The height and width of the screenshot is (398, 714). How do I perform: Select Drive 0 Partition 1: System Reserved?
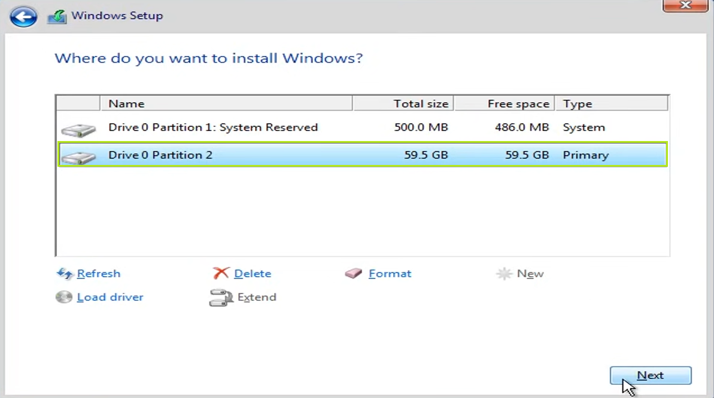(x=213, y=127)
